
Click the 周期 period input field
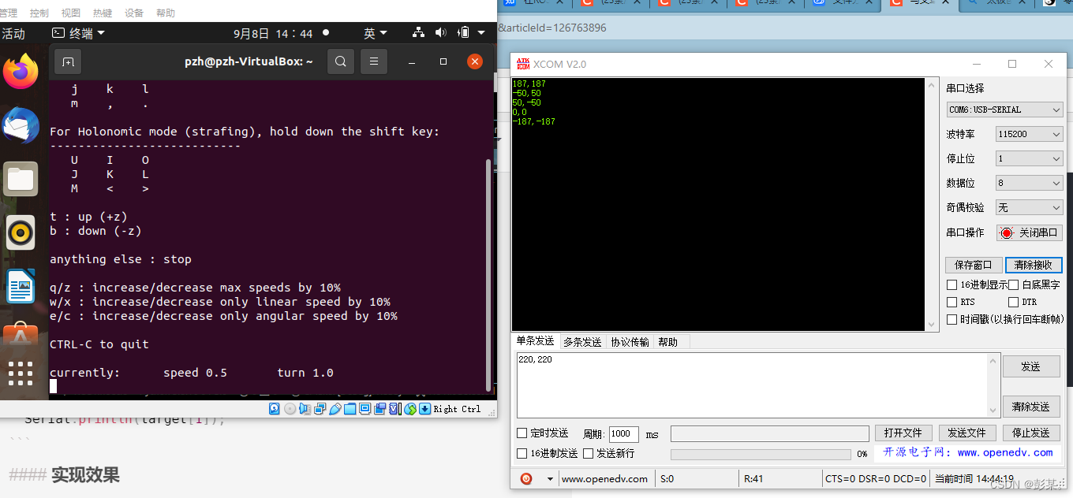623,434
